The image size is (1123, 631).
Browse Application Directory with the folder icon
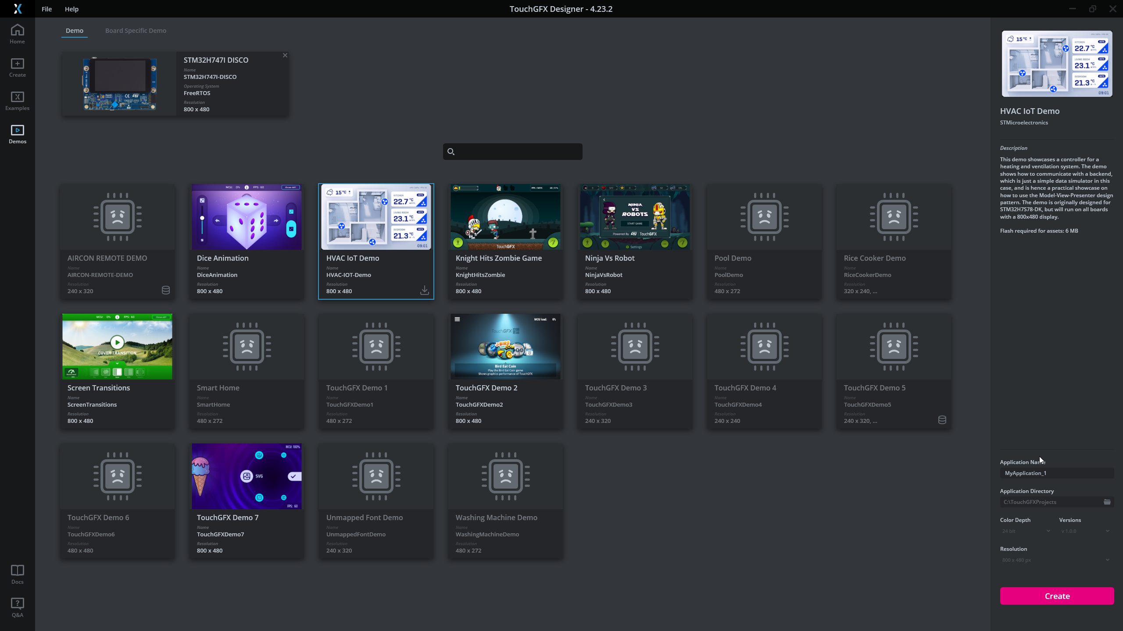(1107, 502)
